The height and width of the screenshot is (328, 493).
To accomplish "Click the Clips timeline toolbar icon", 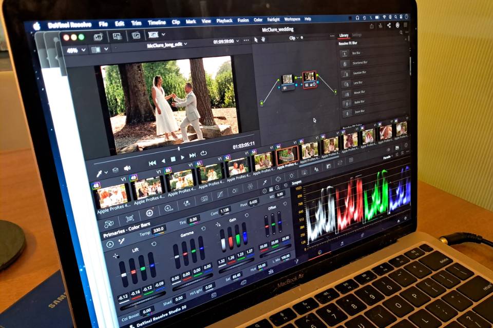I will [153, 34].
